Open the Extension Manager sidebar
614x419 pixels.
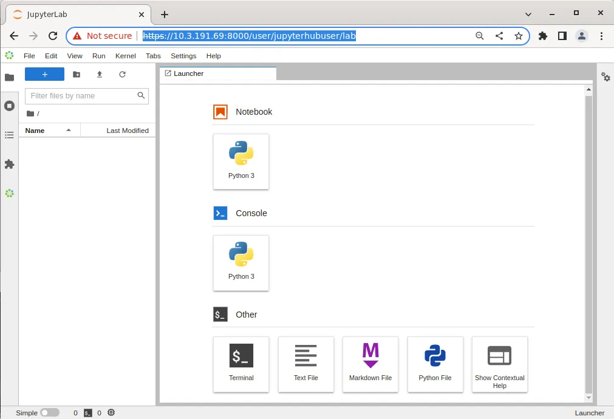[9, 164]
